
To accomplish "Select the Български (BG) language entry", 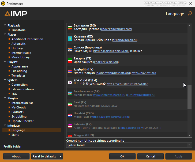I will click(x=127, y=28).
